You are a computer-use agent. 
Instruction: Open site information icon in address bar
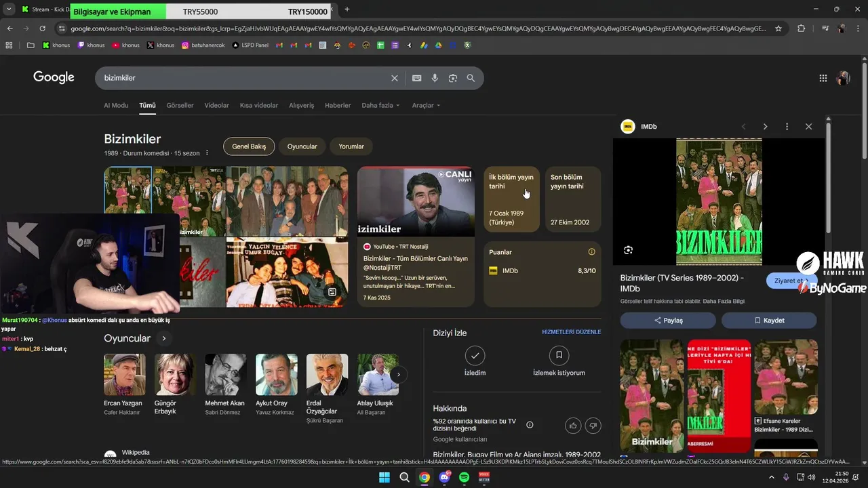click(x=62, y=28)
